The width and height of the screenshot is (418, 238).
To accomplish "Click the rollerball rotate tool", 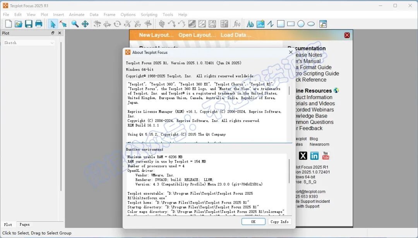I will (x=107, y=24).
